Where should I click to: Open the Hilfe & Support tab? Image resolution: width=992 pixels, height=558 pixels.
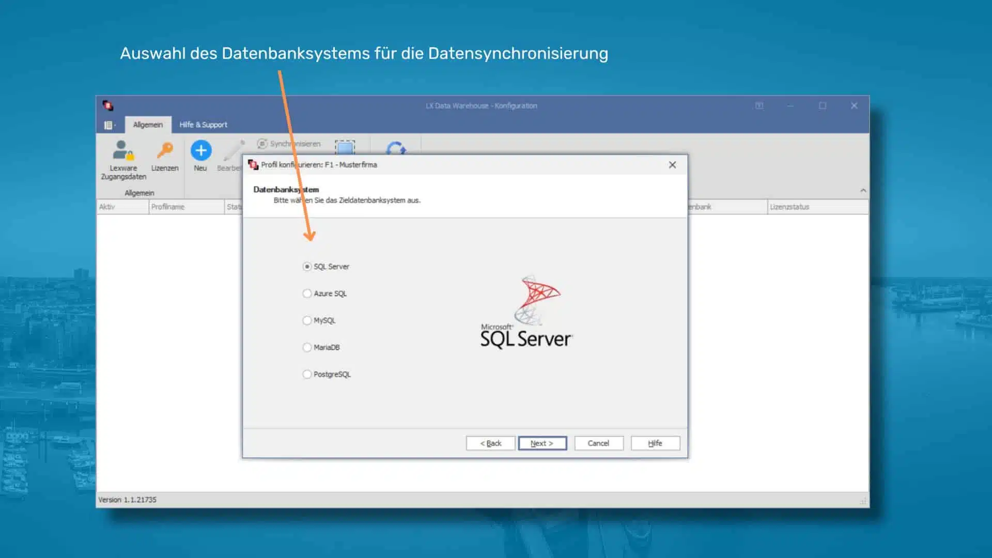(203, 125)
